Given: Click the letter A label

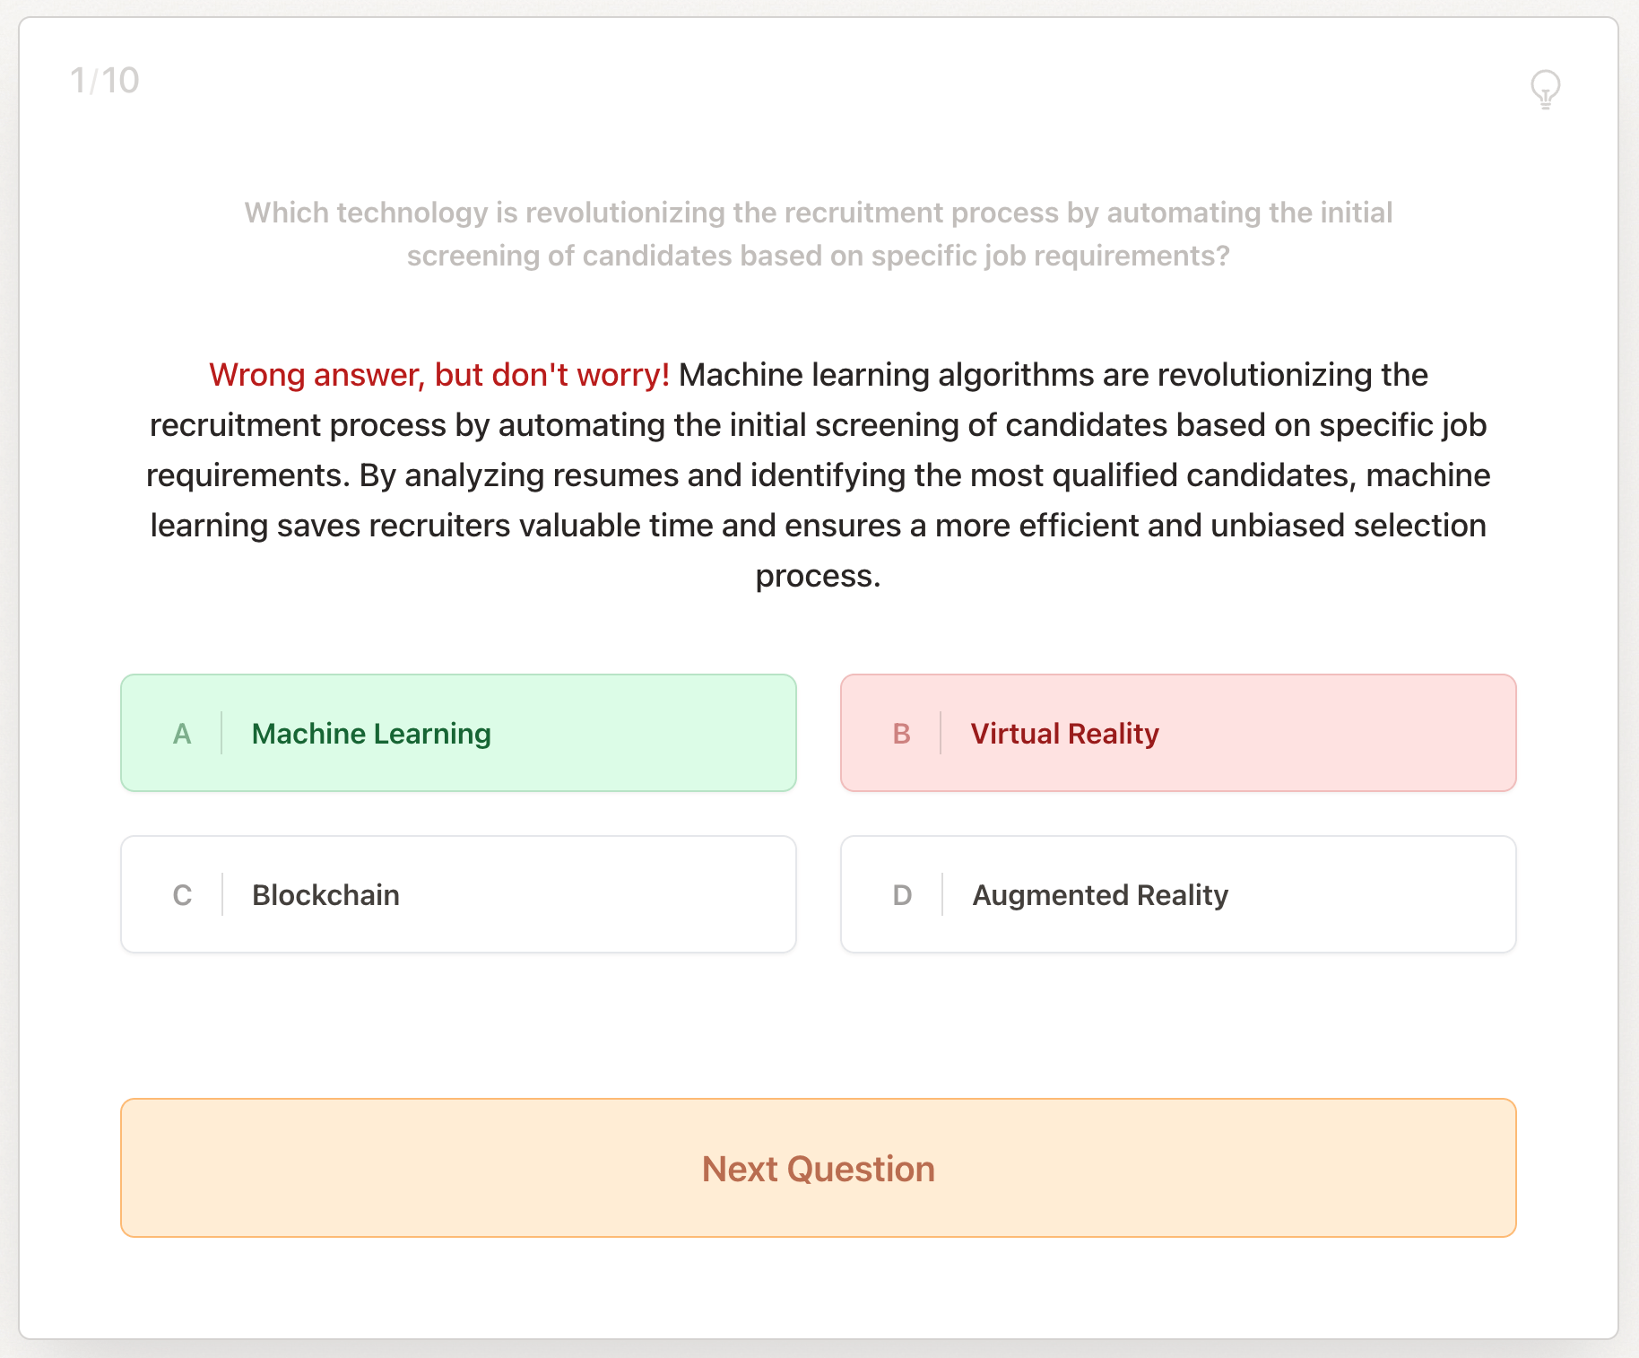Looking at the screenshot, I should pos(183,733).
